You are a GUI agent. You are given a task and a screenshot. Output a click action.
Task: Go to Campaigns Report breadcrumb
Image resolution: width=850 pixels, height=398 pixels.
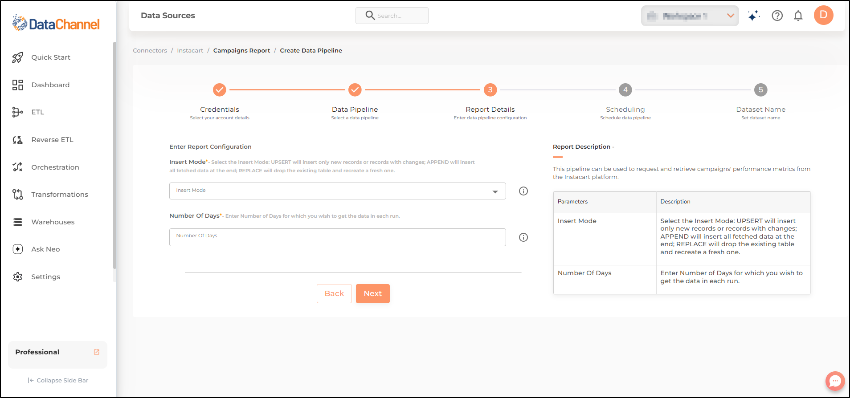[x=241, y=51]
